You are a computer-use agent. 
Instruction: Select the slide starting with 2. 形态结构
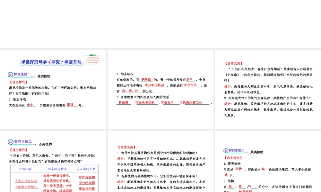point(160,89)
